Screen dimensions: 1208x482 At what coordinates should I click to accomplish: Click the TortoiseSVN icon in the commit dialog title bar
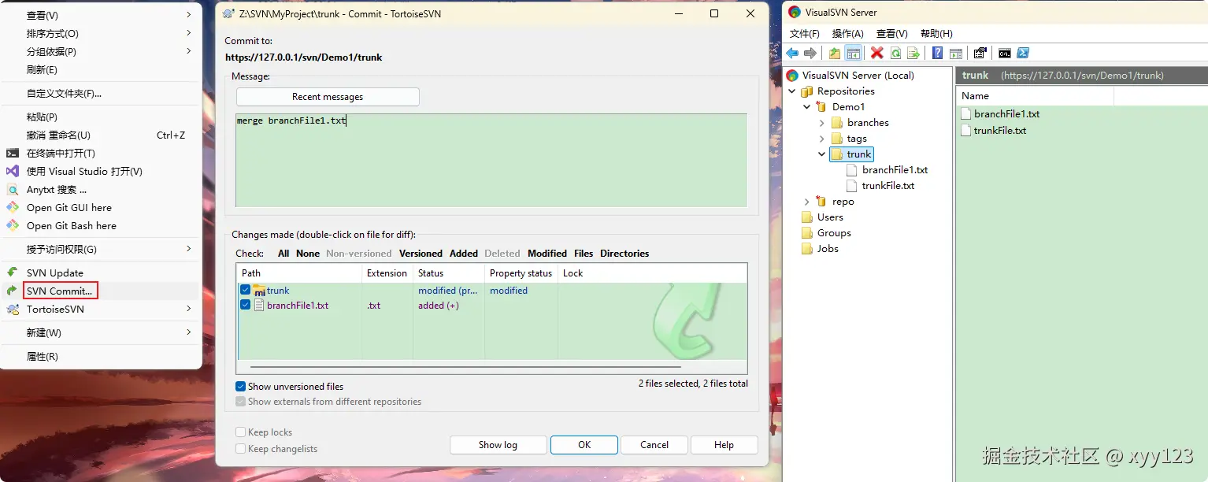tap(228, 13)
